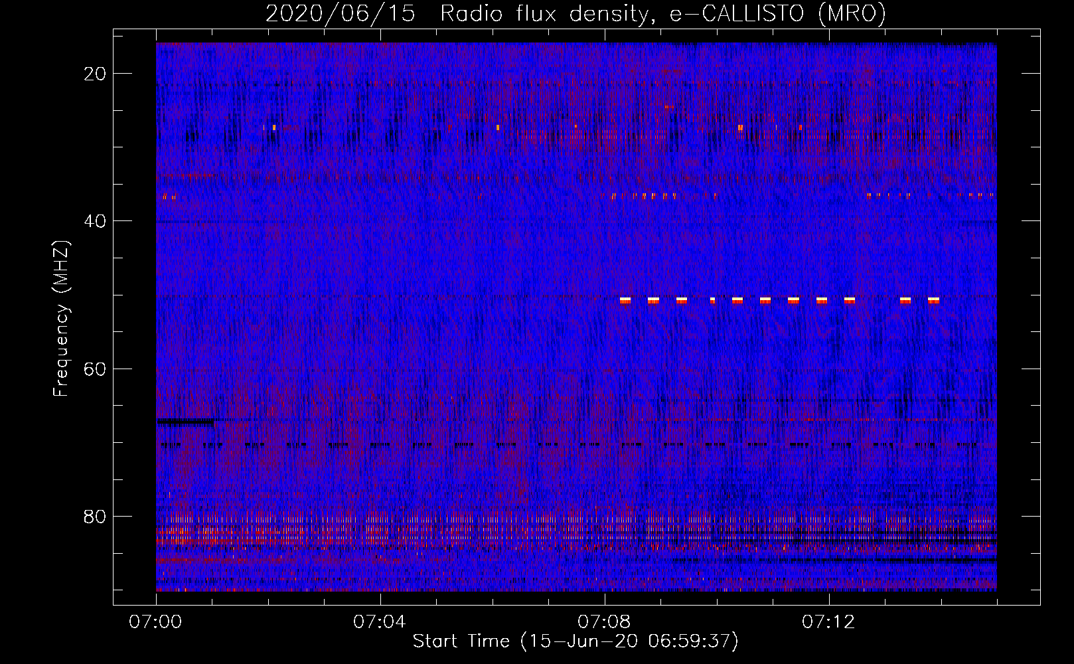This screenshot has height=664, width=1074.
Task: Click the 'Start Time (15-Jun-20 06:59:37)' x-axis label
Action: (x=575, y=641)
